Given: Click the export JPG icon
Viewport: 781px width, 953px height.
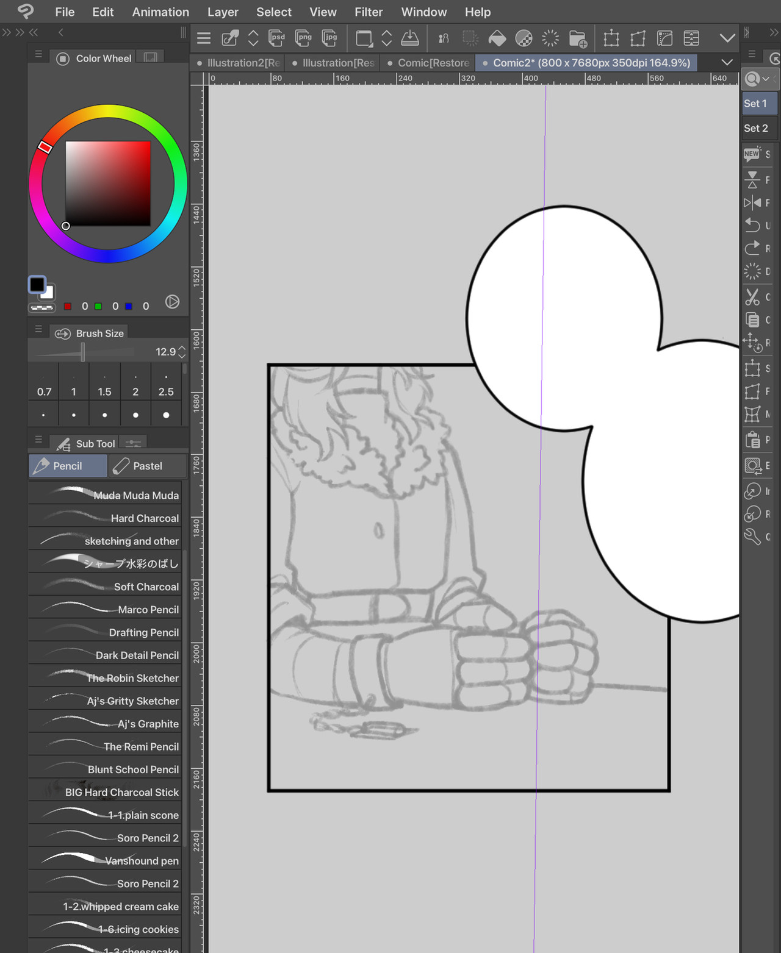Looking at the screenshot, I should click(329, 38).
